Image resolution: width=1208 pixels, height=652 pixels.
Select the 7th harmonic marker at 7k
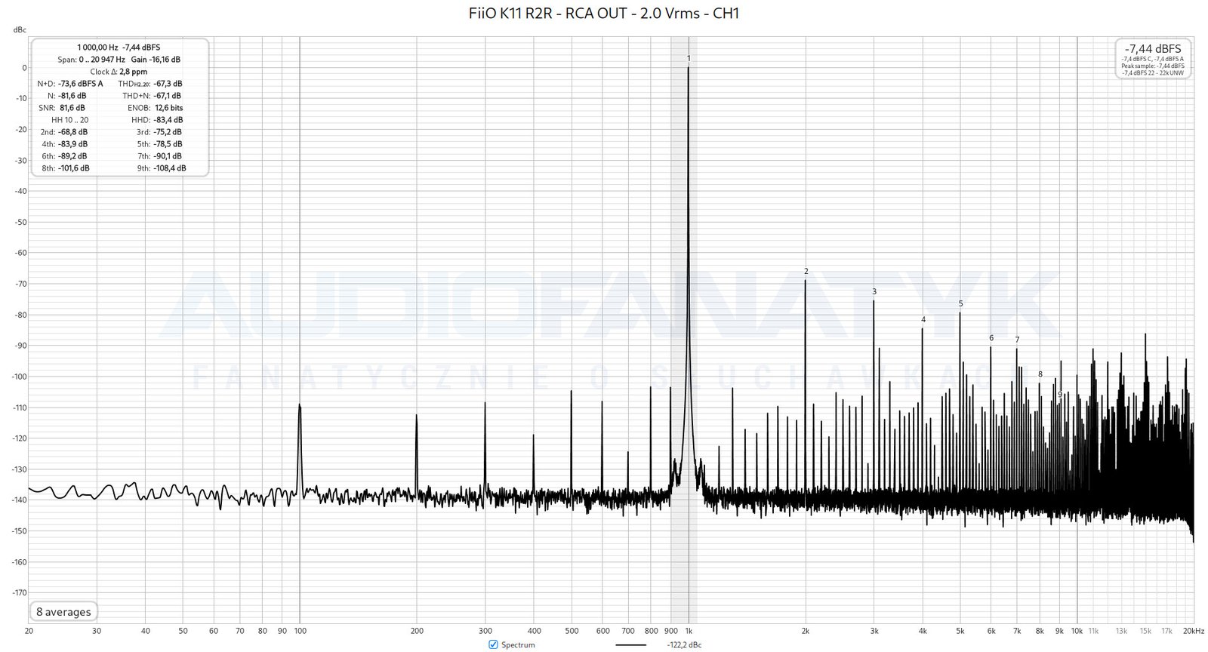[1017, 340]
